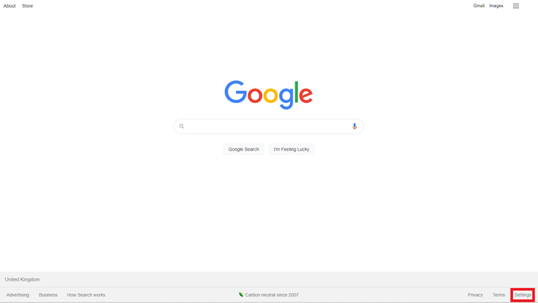Open the Business footer link
Screen dimensions: 538x303
point(48,295)
